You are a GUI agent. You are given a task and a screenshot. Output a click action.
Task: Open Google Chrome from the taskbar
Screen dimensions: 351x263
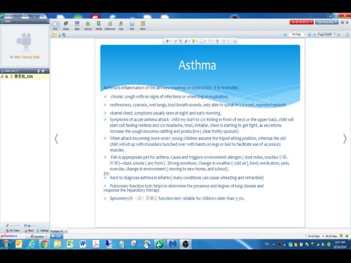click(x=44, y=244)
